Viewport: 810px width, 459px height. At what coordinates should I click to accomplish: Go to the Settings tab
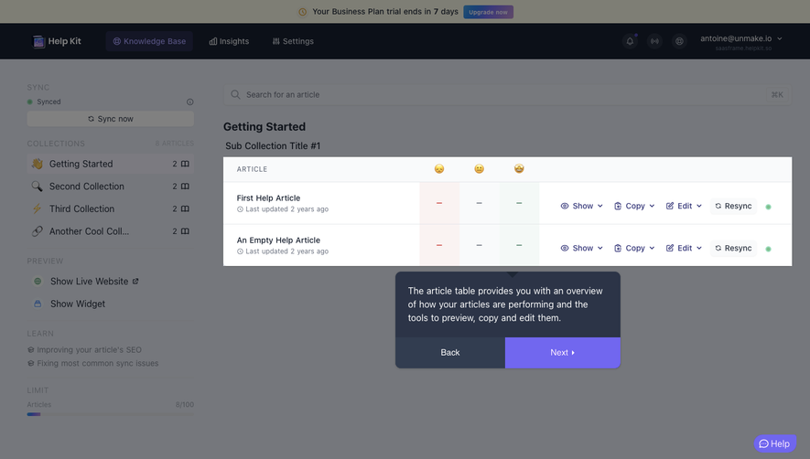pos(293,41)
